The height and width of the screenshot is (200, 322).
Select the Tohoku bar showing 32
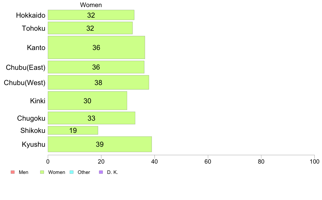[90, 28]
